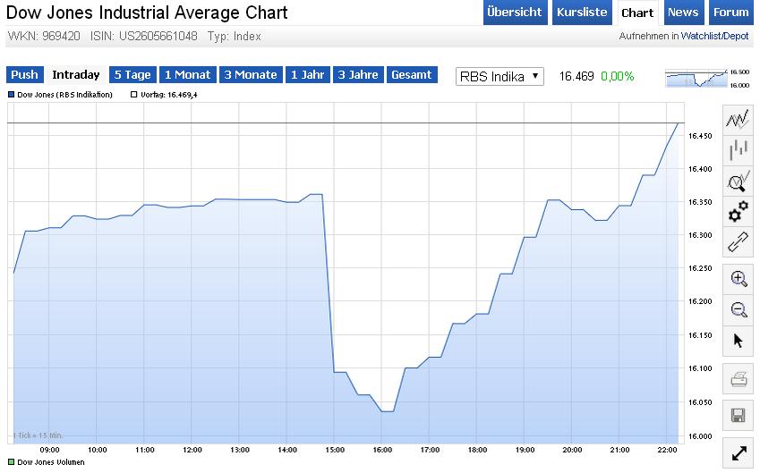Open chart settings gears icon

tap(738, 212)
